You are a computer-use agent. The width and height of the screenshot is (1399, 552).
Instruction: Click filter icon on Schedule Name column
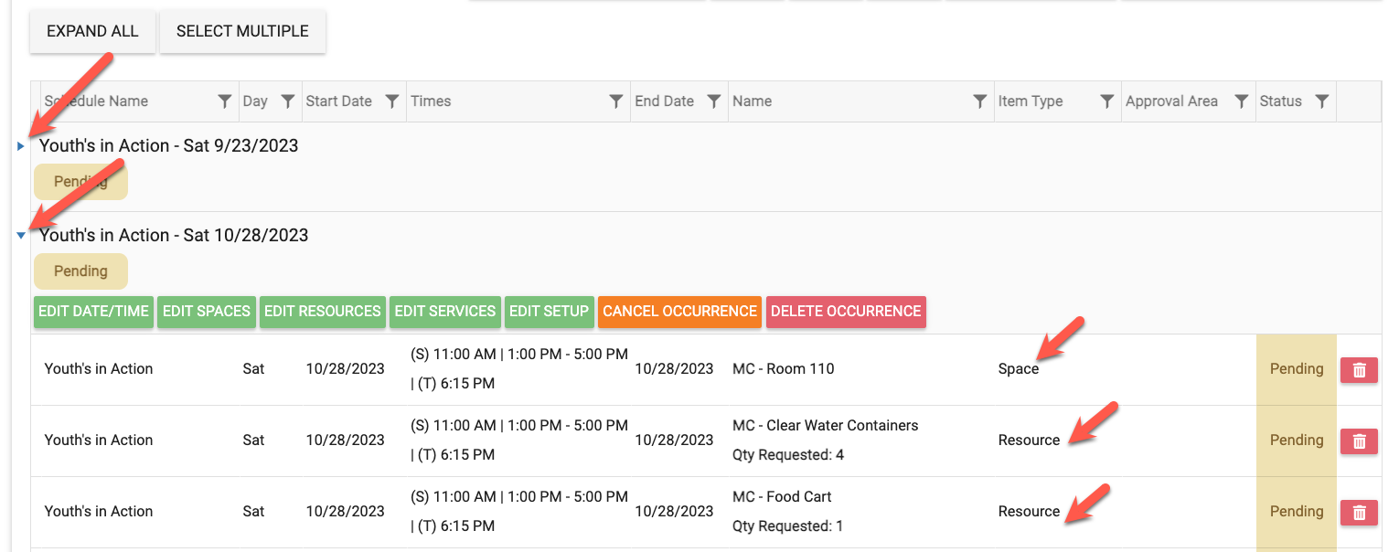(224, 101)
